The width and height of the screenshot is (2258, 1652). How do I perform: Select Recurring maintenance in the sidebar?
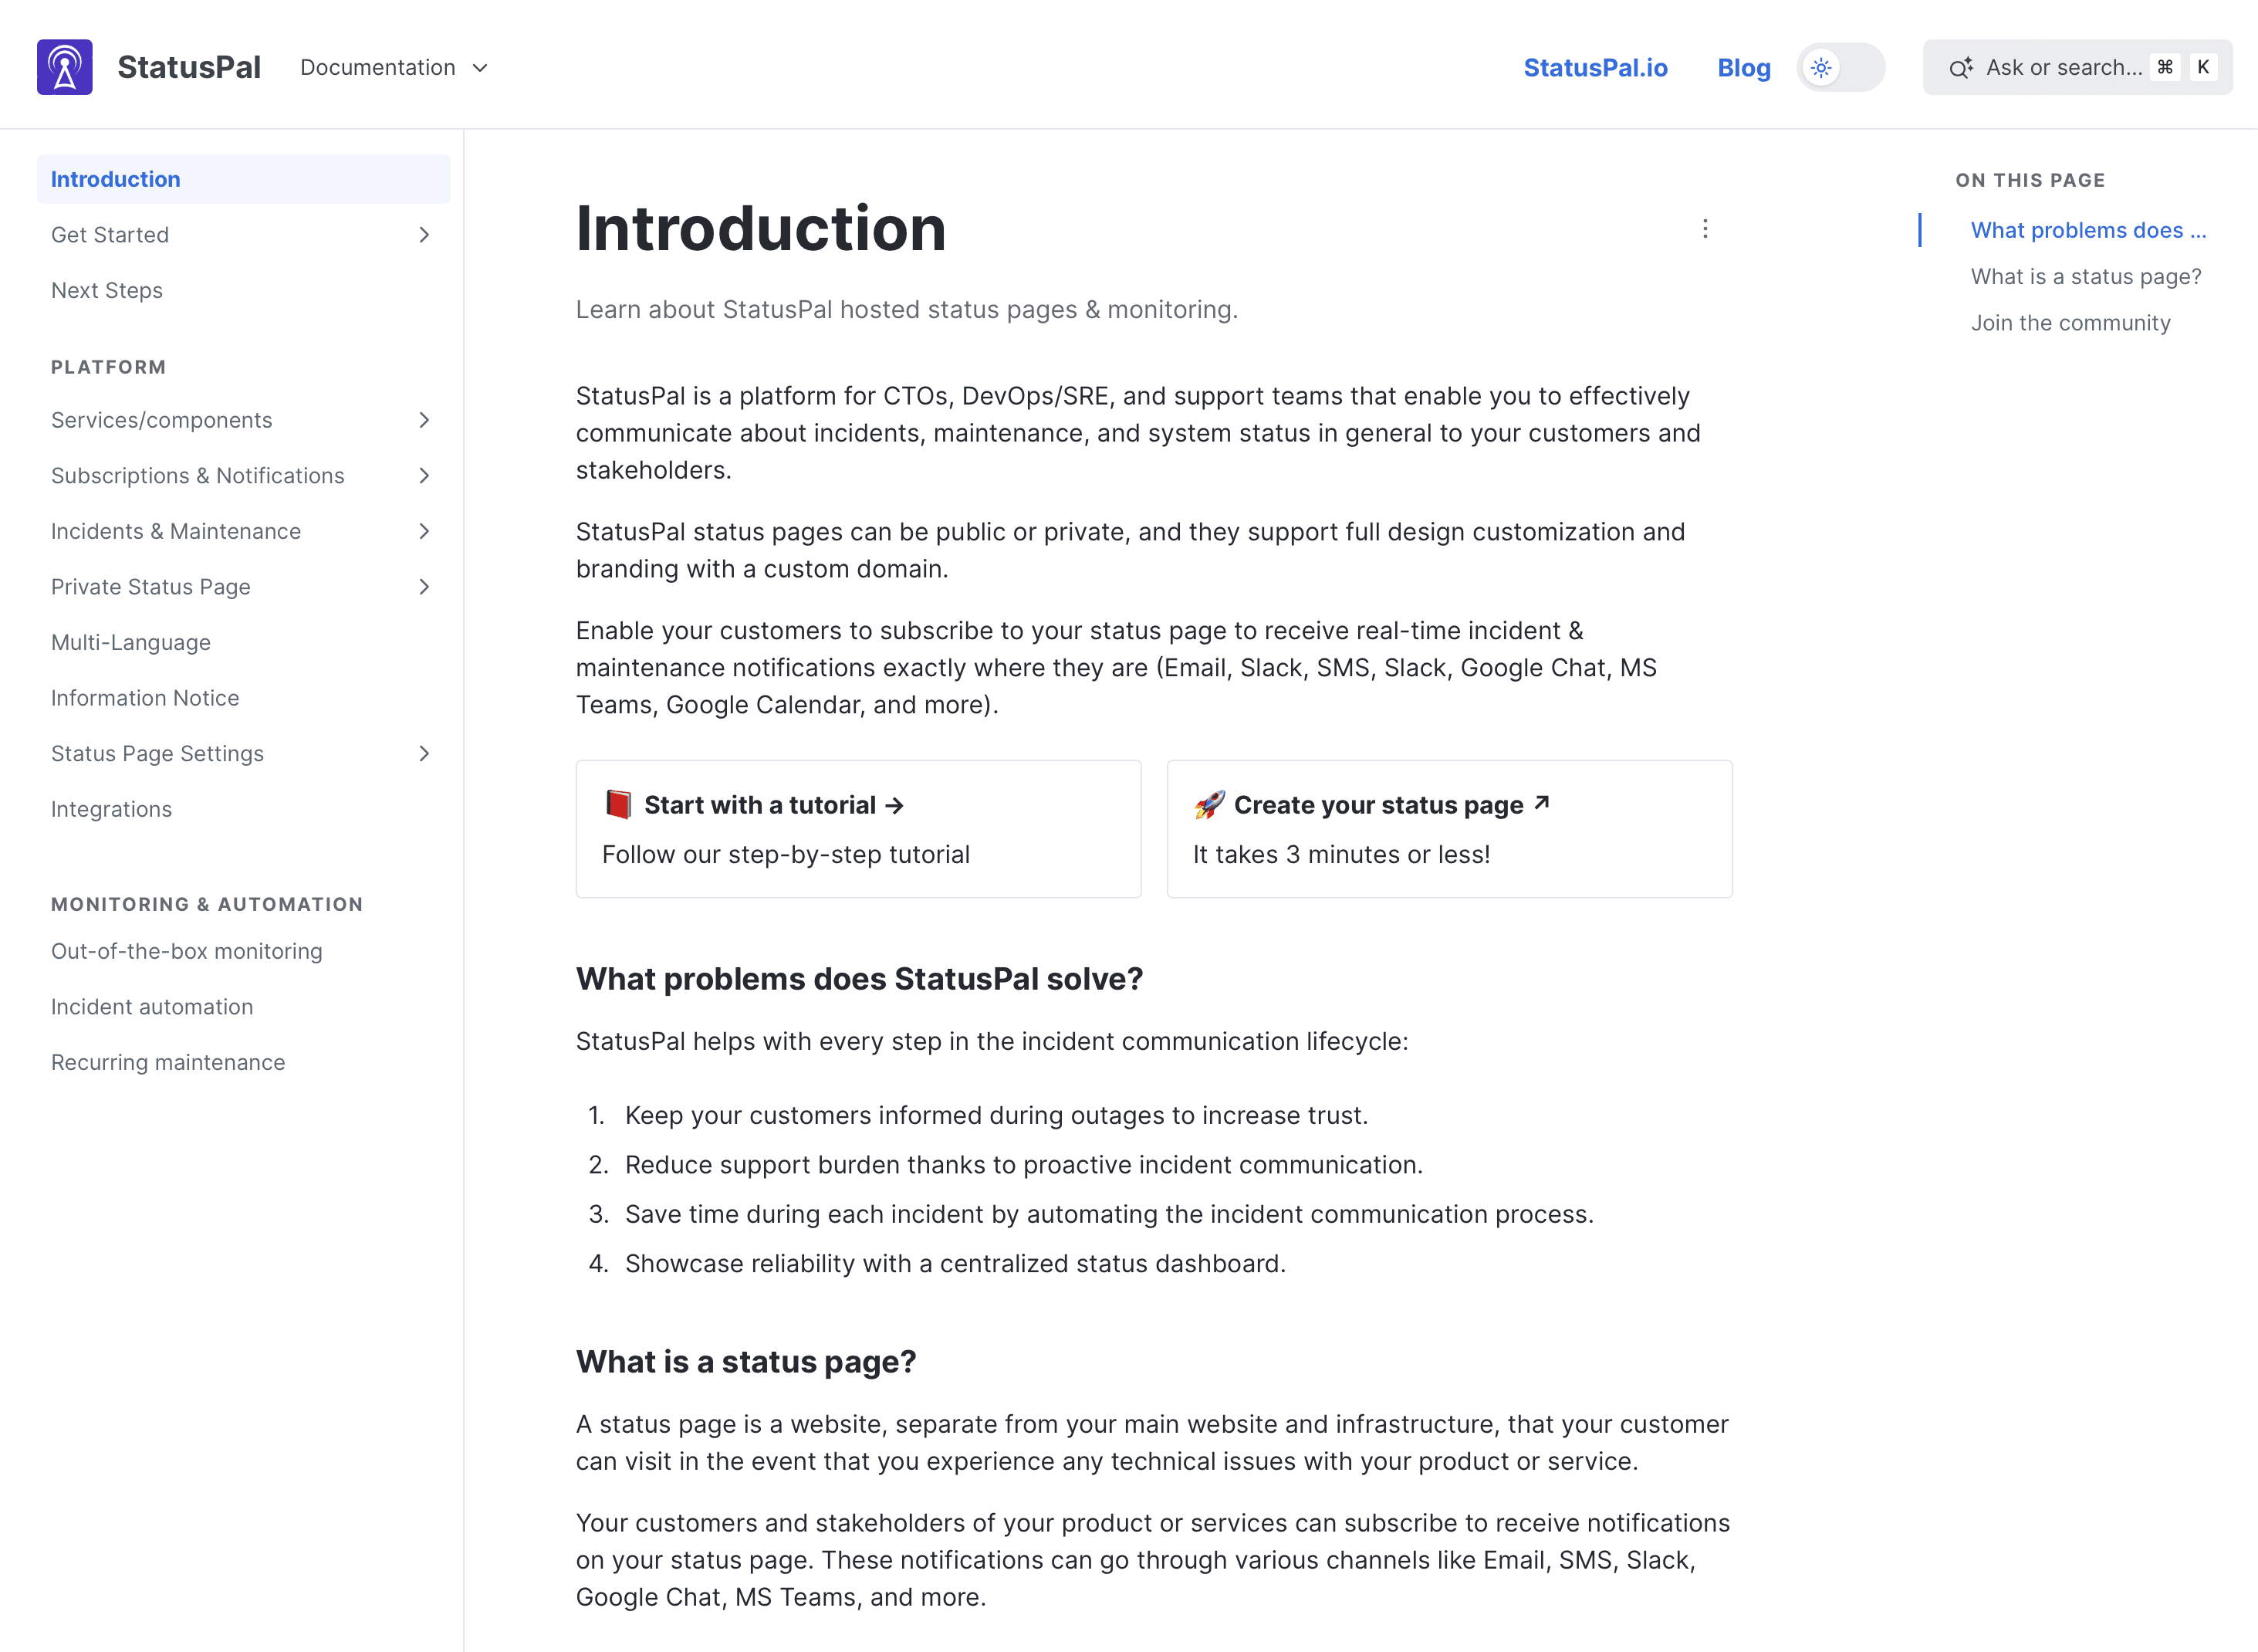[x=168, y=1061]
